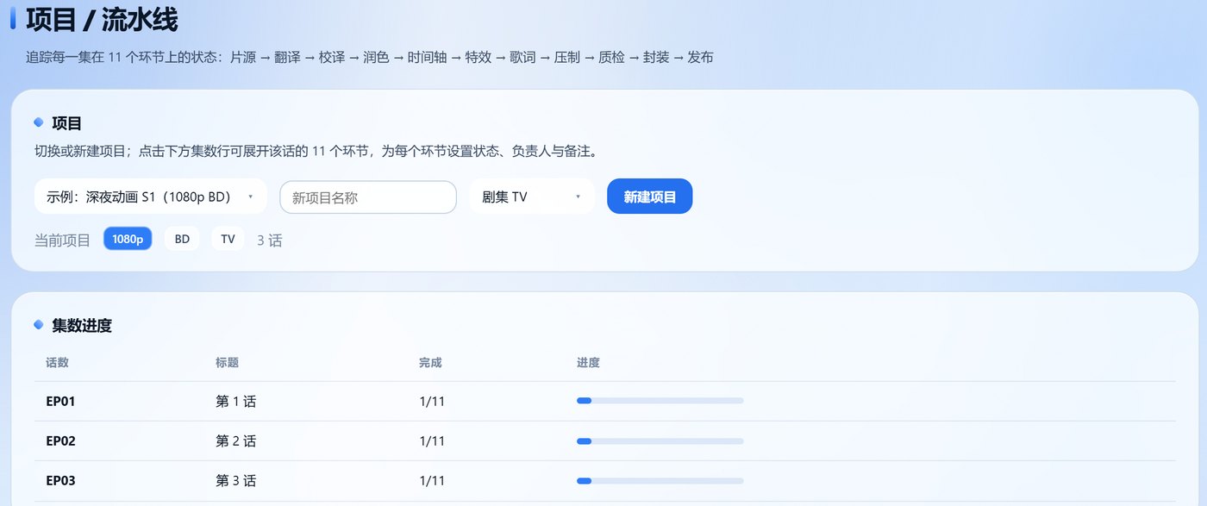1207x506 pixels.
Task: Click the 1/11 completion value for EP02
Action: click(432, 440)
